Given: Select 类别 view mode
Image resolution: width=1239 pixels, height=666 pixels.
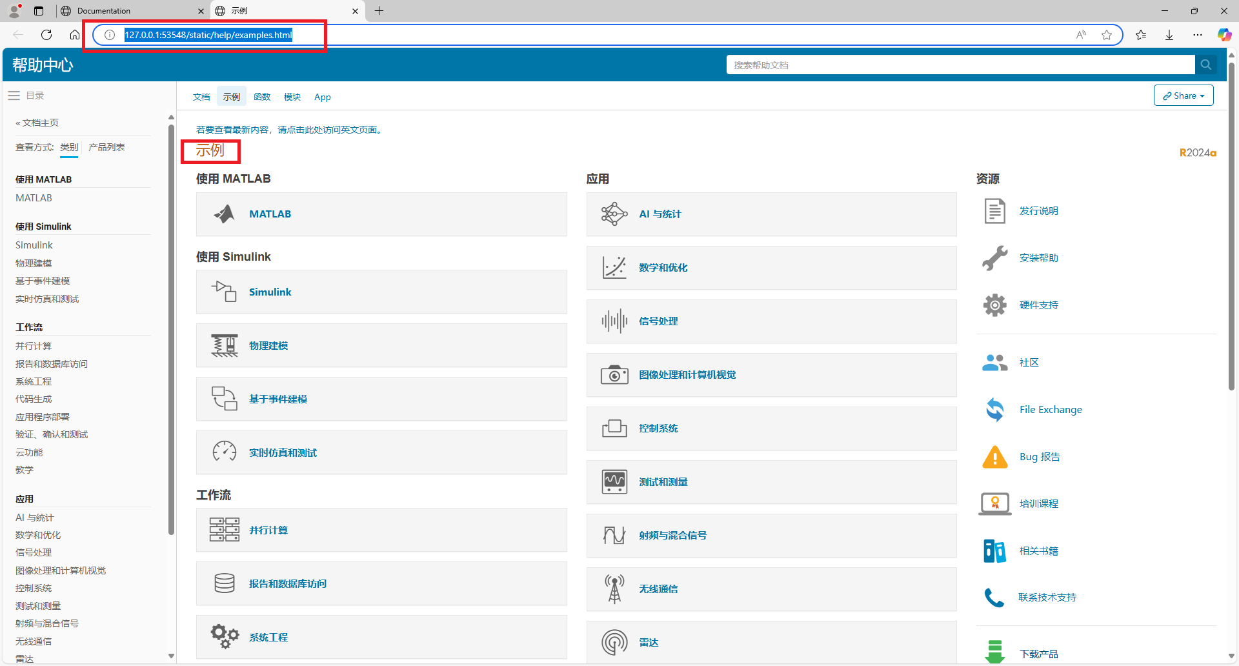Looking at the screenshot, I should pos(69,147).
